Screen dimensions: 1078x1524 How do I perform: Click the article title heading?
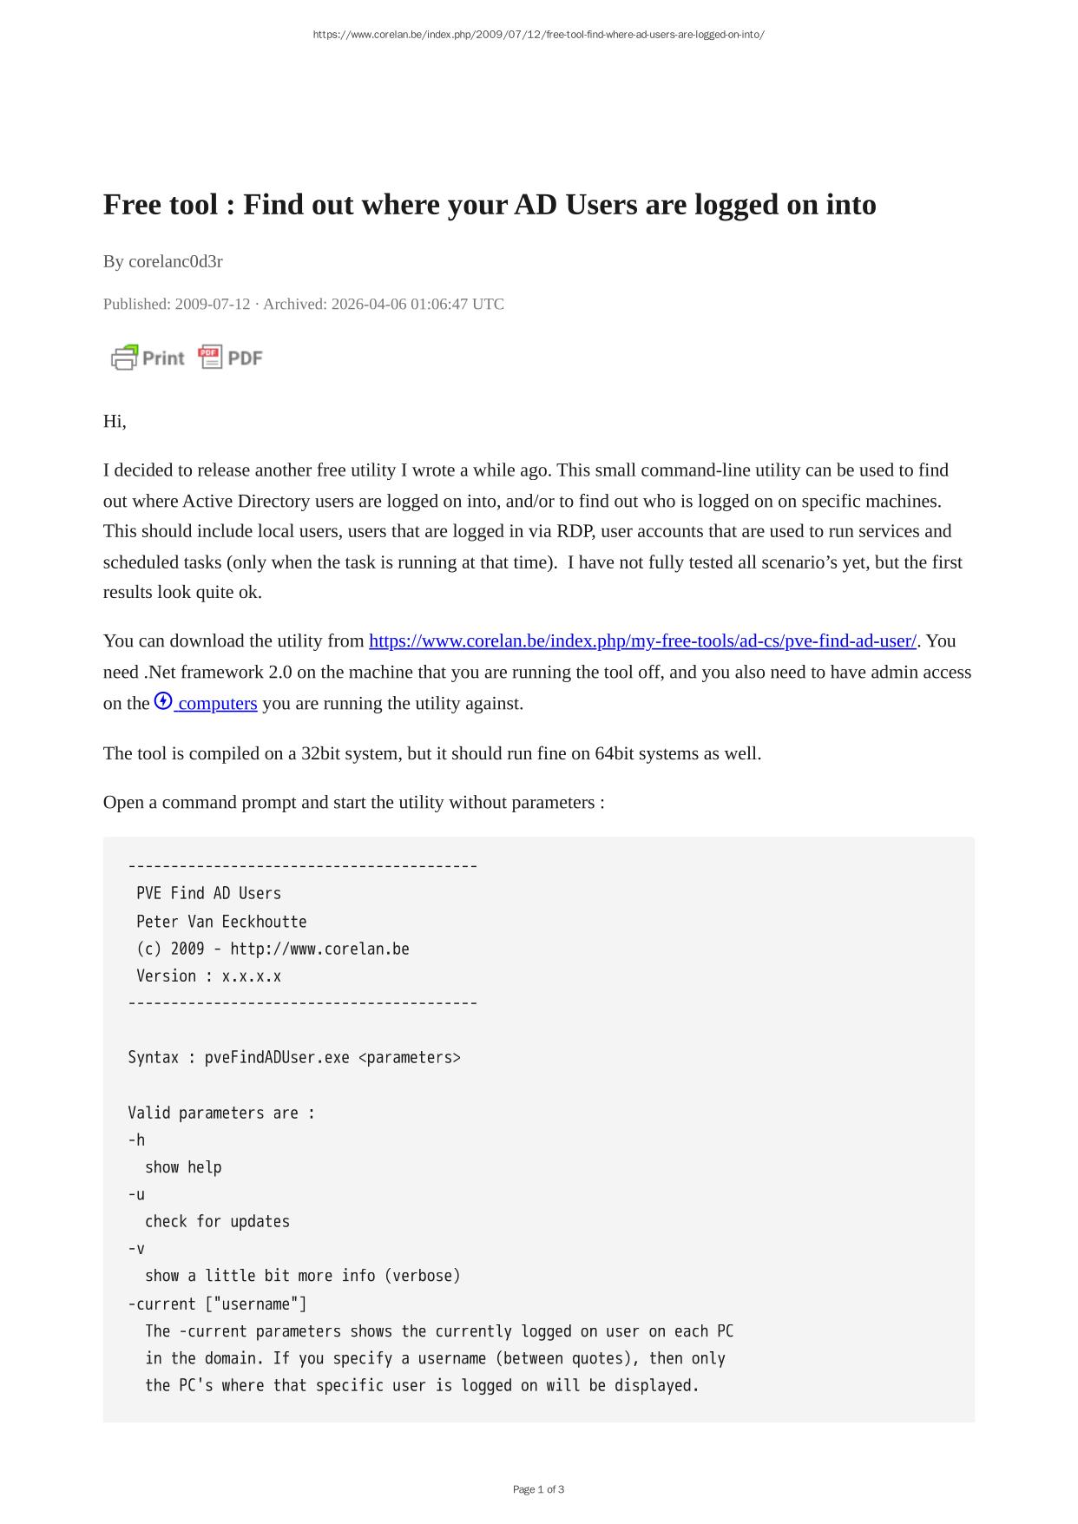(490, 205)
